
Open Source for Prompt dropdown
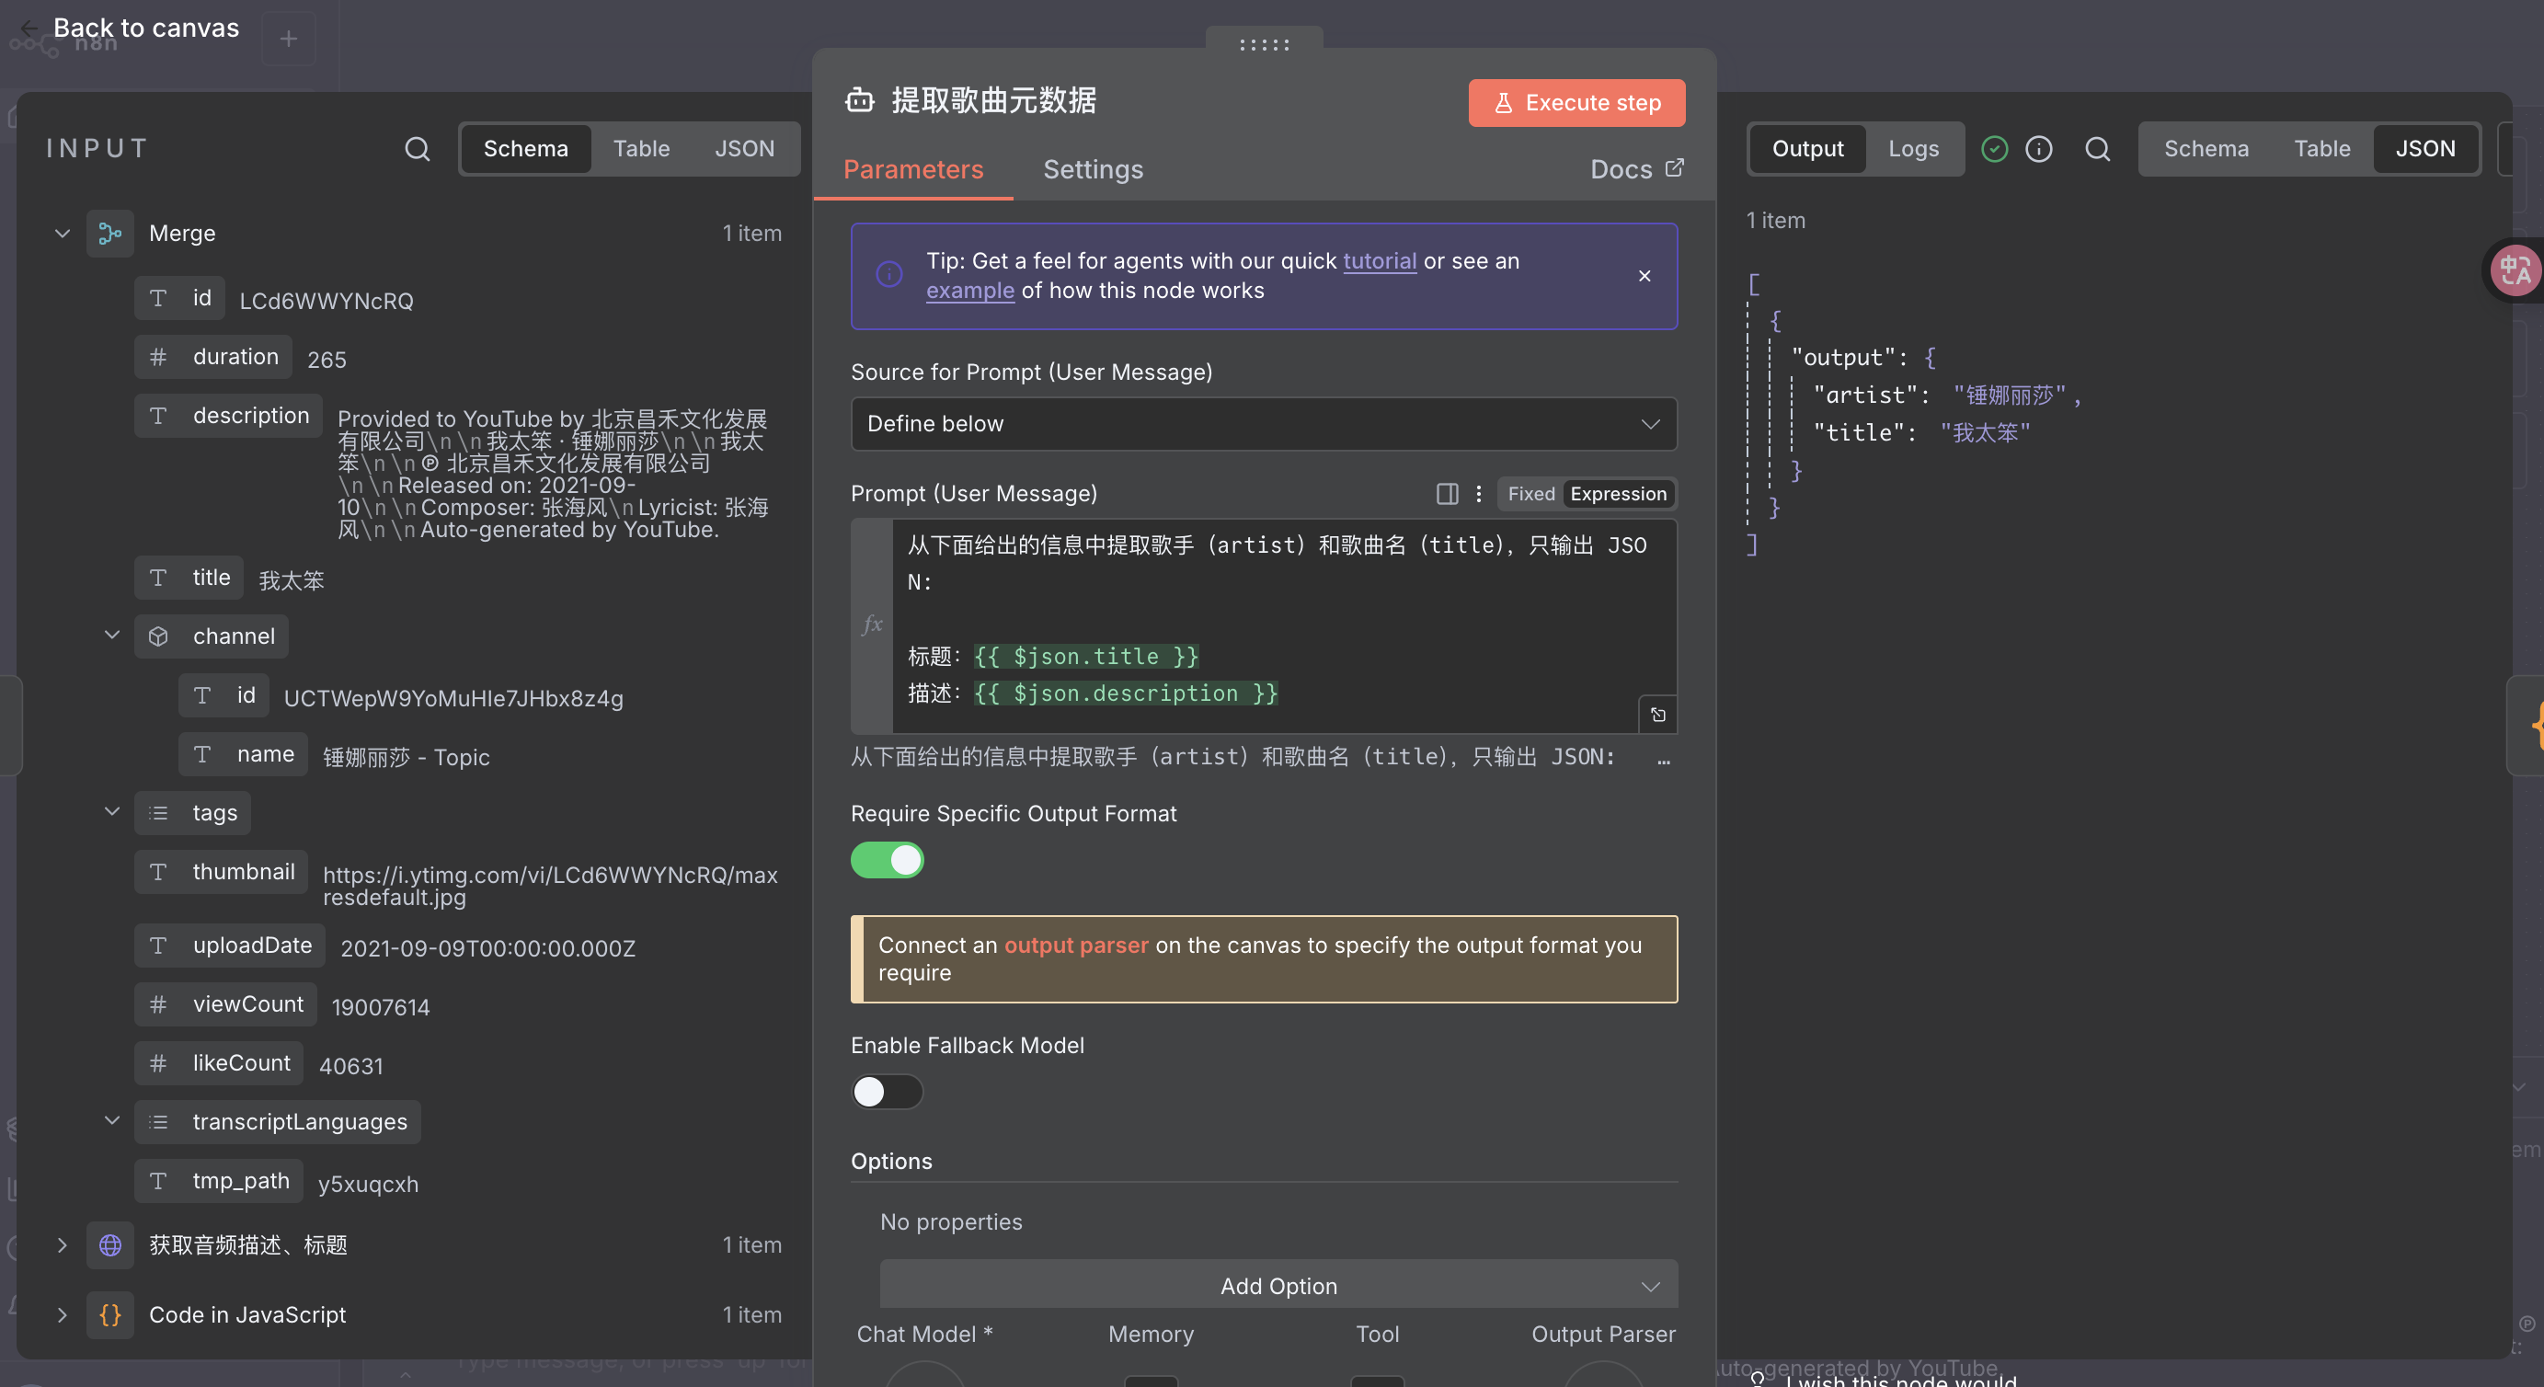tap(1263, 424)
